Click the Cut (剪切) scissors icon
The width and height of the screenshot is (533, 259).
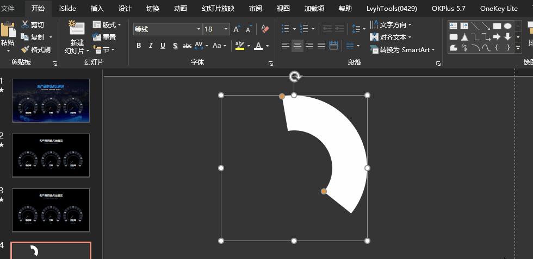[26, 25]
